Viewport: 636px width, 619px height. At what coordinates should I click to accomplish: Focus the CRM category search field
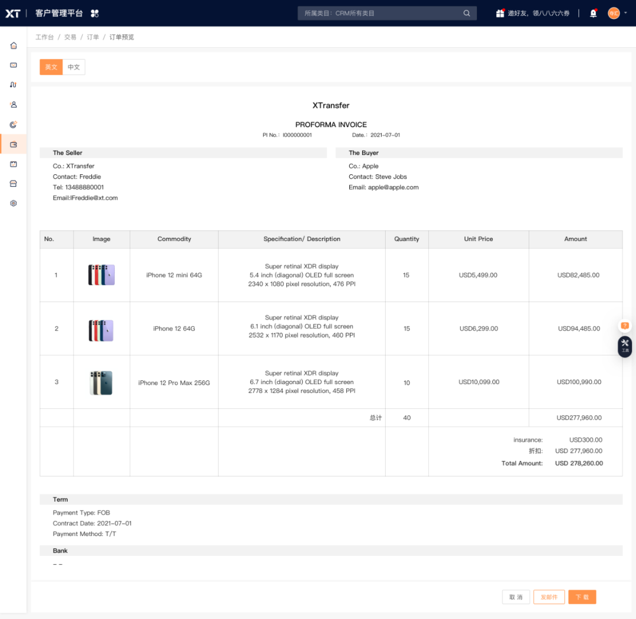point(387,14)
